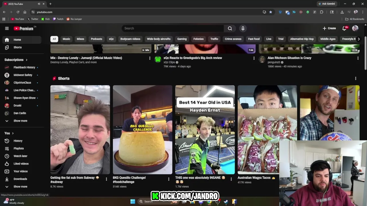This screenshot has height=206, width=367.
Task: Open the account avatar menu
Action: click(x=355, y=28)
